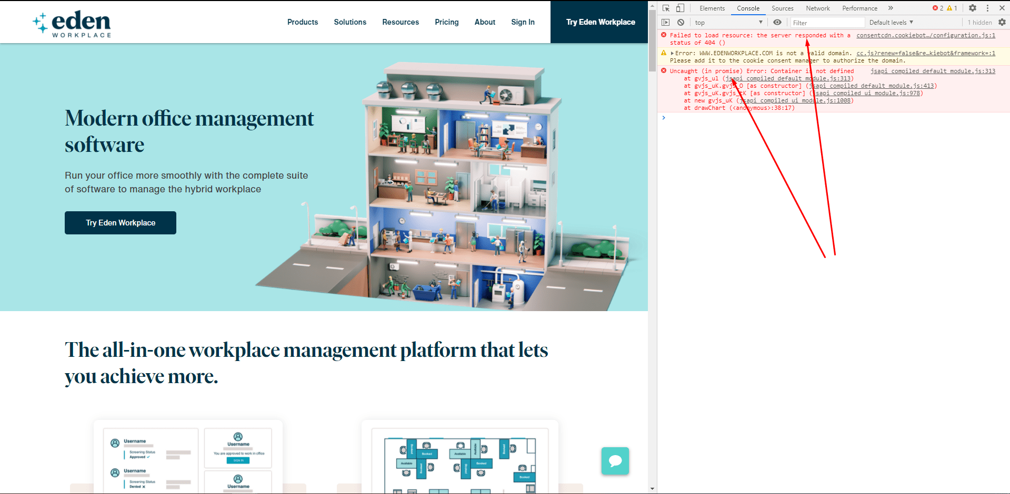Switch to the Performance tab
Screen dimensions: 1010x494
(x=859, y=8)
